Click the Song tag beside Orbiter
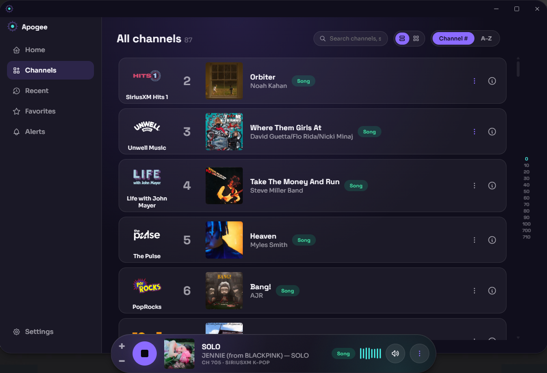 point(303,81)
